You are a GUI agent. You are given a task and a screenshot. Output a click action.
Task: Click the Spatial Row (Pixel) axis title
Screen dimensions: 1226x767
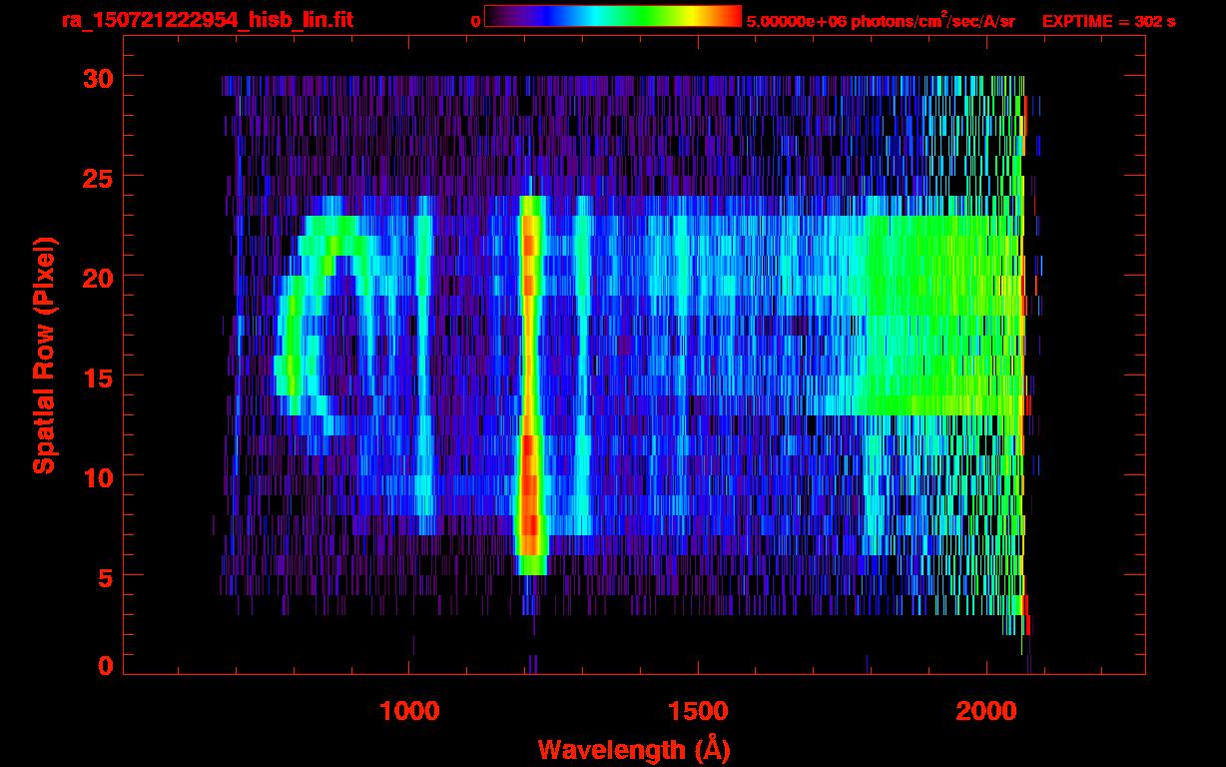pos(44,355)
